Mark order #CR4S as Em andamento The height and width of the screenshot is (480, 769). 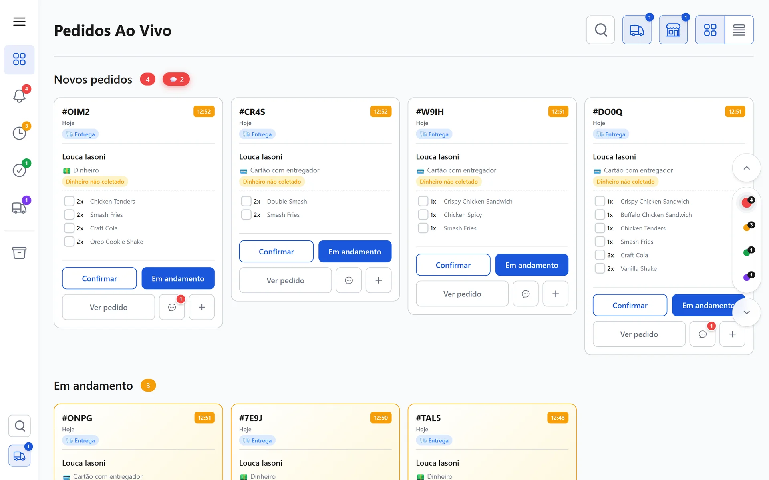(x=355, y=252)
